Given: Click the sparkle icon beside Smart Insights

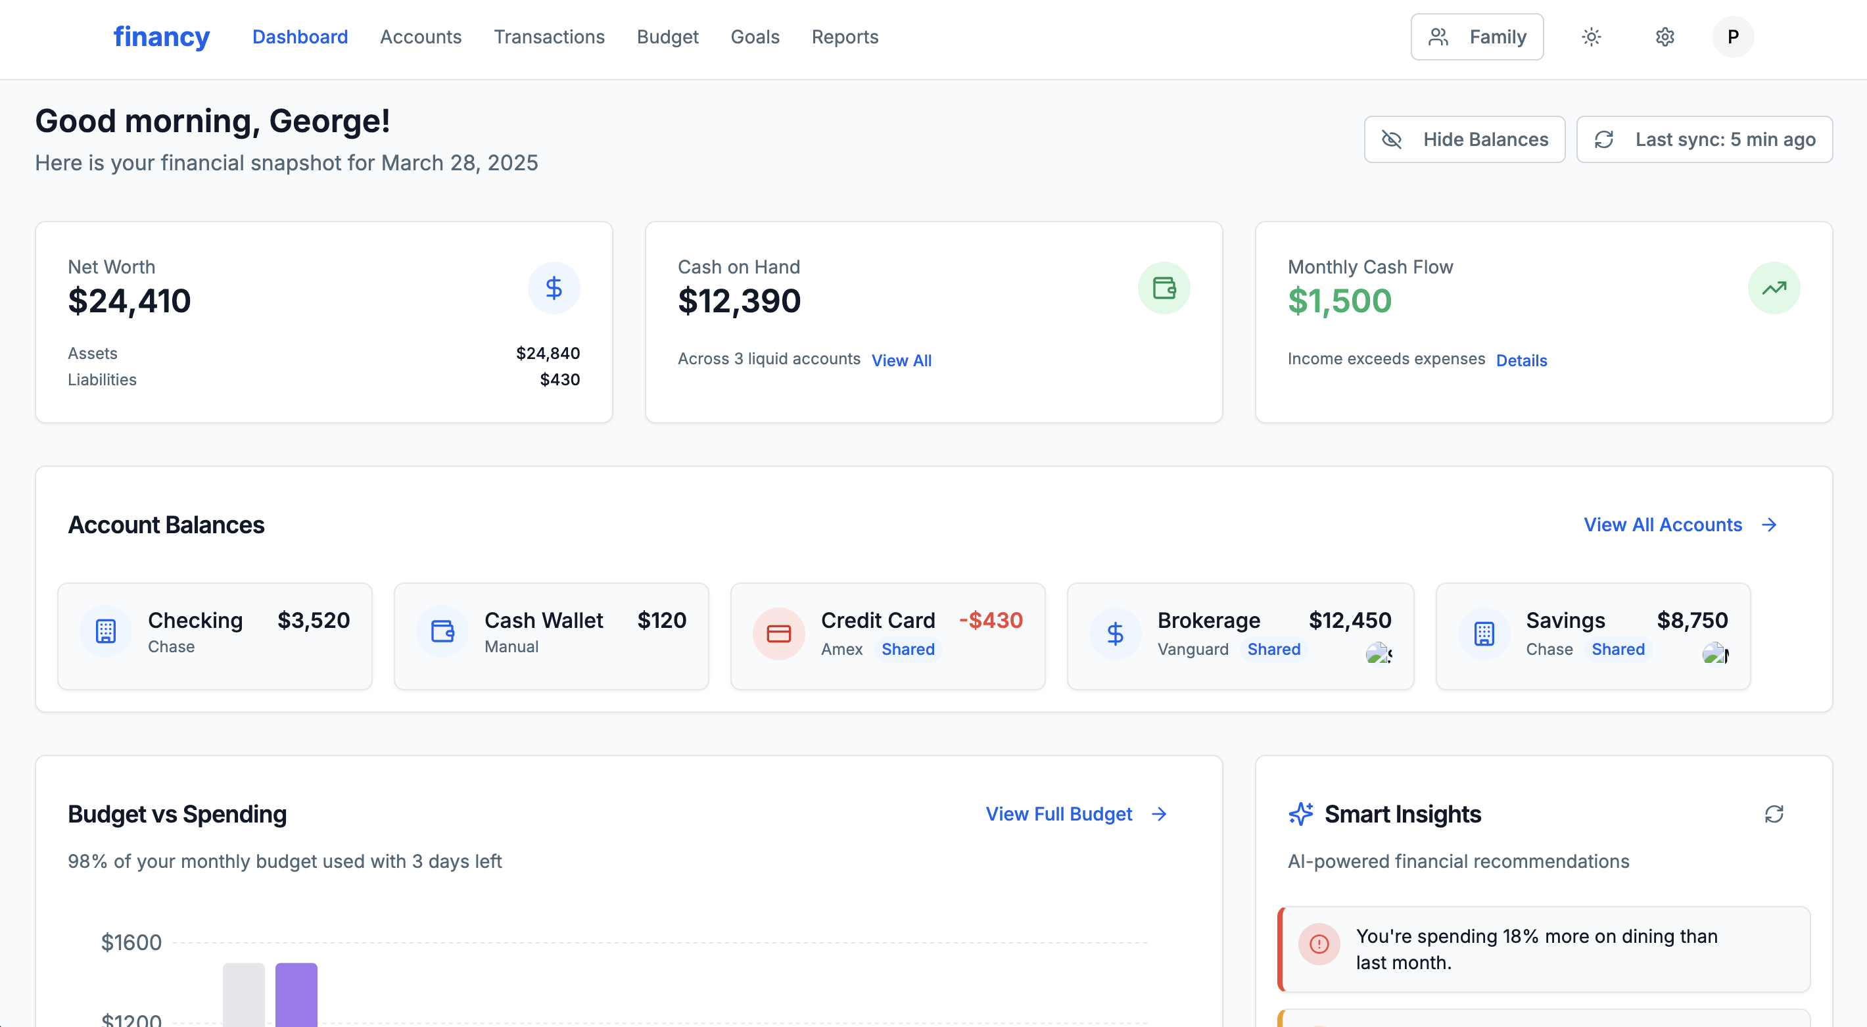Looking at the screenshot, I should [x=1301, y=813].
